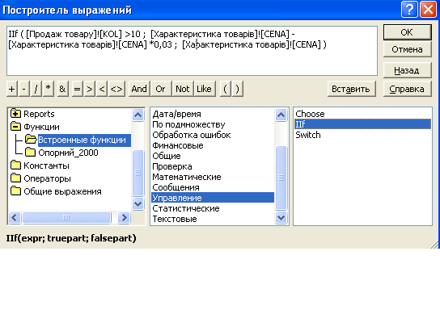
Task: Insert the multiplication asterisk operator
Action: coord(49,89)
